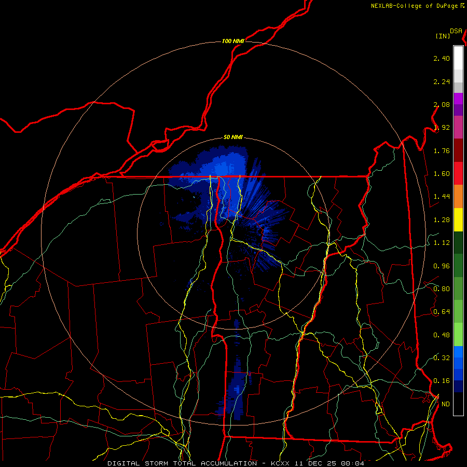Click the 0.48 legend value
This screenshot has width=467, height=467.
tap(442, 335)
